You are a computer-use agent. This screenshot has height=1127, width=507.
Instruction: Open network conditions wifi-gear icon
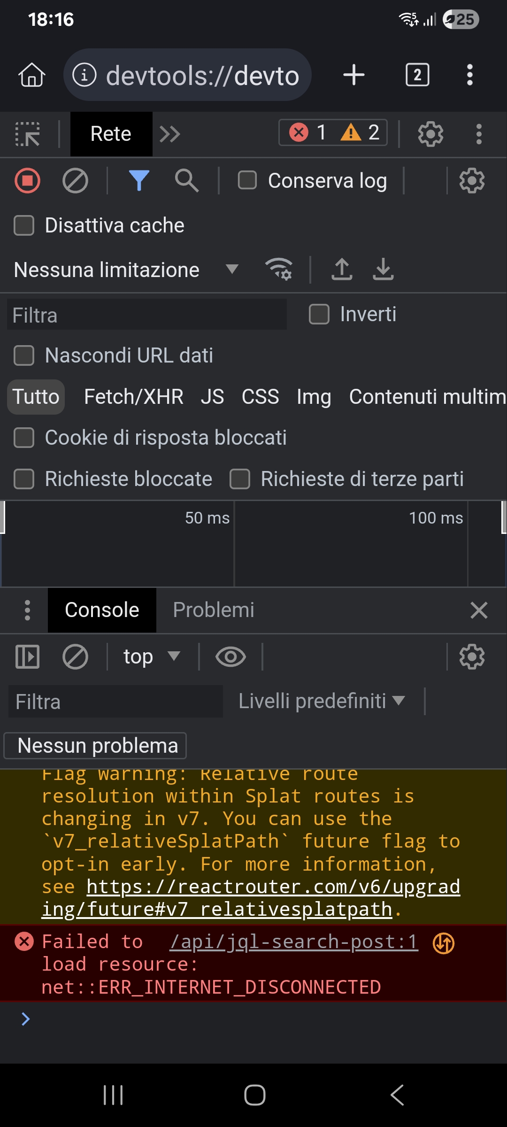click(x=279, y=270)
